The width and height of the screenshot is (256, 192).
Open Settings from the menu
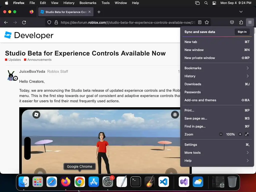coord(217,145)
